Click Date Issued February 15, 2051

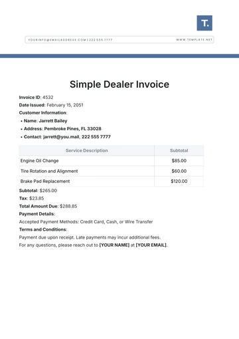tap(51, 105)
